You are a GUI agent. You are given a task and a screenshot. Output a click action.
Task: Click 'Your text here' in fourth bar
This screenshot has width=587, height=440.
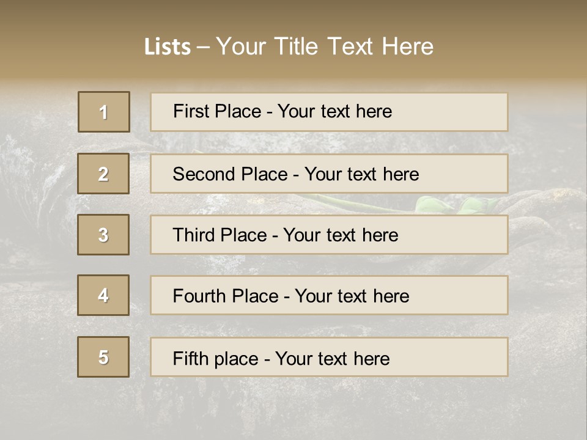352,296
